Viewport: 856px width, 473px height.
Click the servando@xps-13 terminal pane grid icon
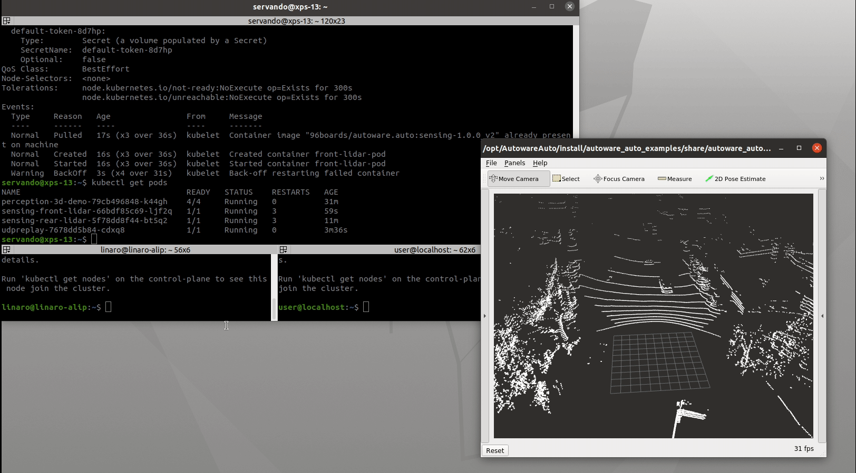tap(6, 21)
